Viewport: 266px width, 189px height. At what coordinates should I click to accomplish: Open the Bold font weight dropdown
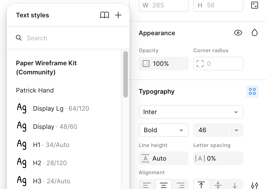point(163,130)
